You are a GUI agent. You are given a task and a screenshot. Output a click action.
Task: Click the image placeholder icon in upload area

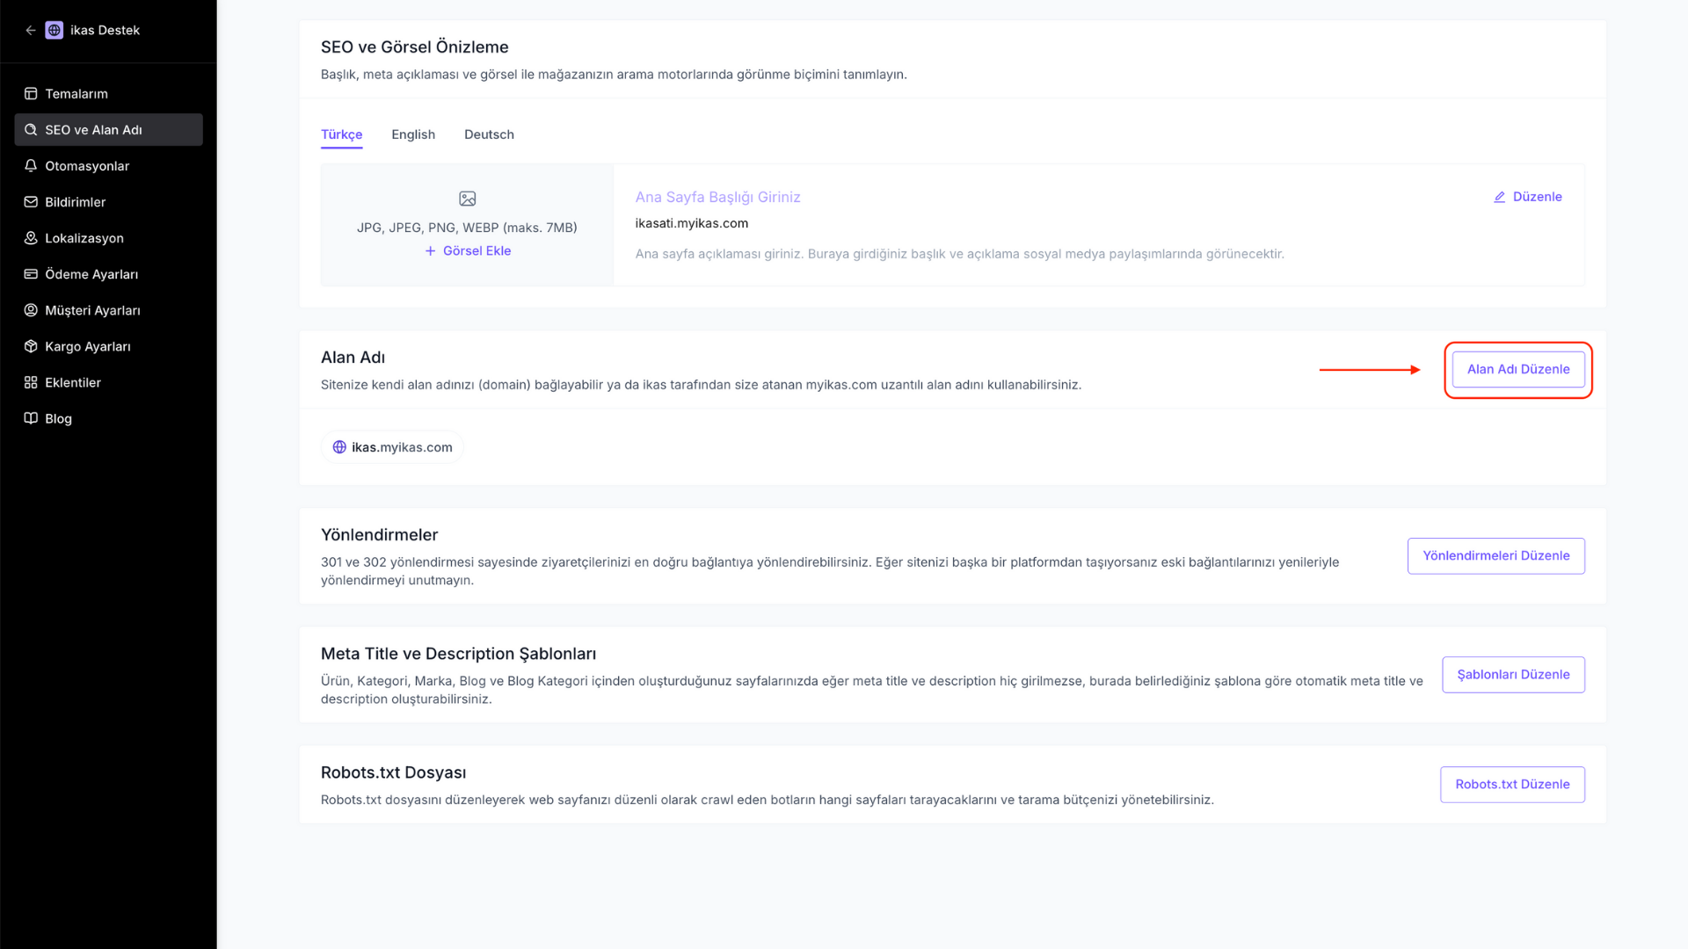pos(468,199)
